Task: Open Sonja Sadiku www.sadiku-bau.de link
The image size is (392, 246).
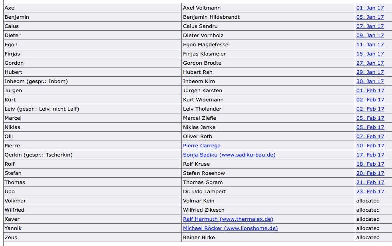Action: (x=229, y=155)
